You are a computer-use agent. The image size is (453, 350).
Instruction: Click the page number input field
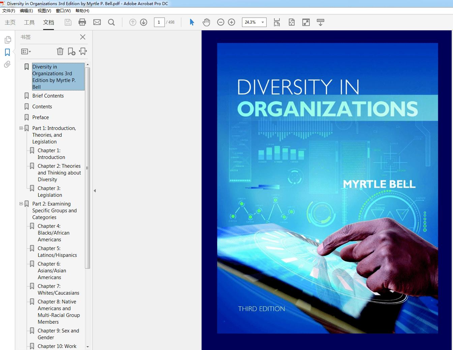(x=159, y=22)
